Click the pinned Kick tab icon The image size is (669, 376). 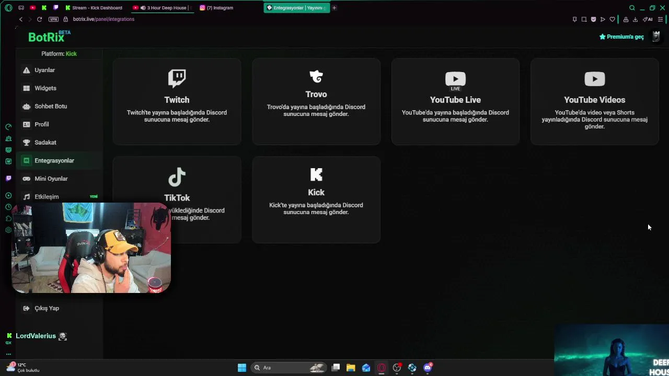click(44, 8)
